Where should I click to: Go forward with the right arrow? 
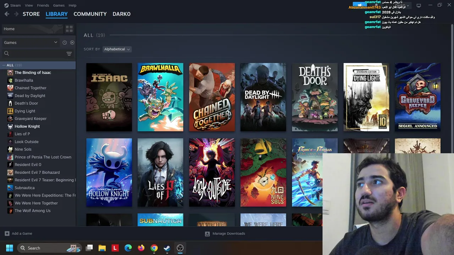[x=16, y=14]
